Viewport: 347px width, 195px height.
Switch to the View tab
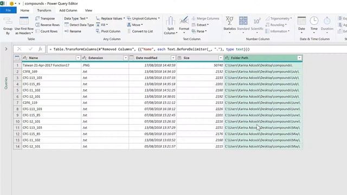[88, 10]
